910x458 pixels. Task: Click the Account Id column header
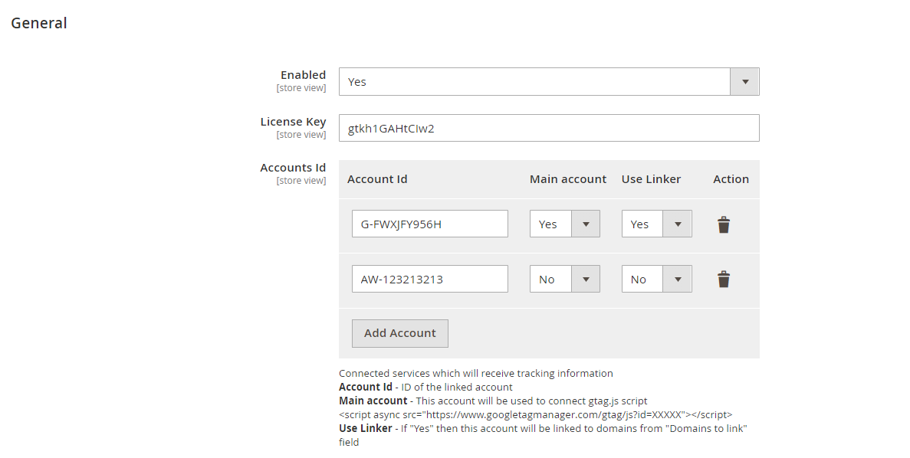pyautogui.click(x=377, y=179)
